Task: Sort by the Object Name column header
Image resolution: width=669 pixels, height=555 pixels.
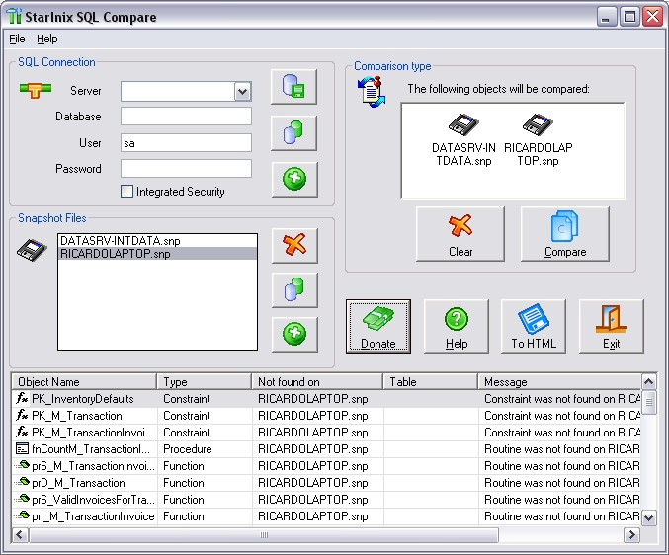Action: [x=84, y=381]
